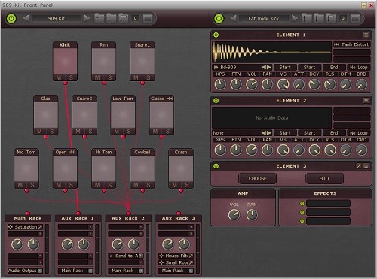Toggle the Fat Rock Kick power button
This screenshot has width=377, height=279.
coord(219,18)
